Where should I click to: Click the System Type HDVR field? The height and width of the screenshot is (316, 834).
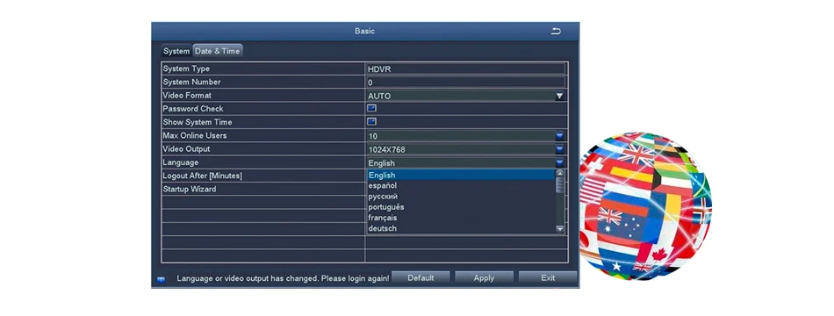tap(465, 68)
